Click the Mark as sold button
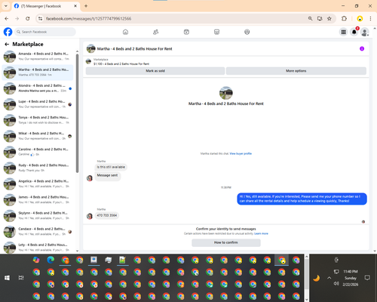377x302 pixels. [155, 71]
